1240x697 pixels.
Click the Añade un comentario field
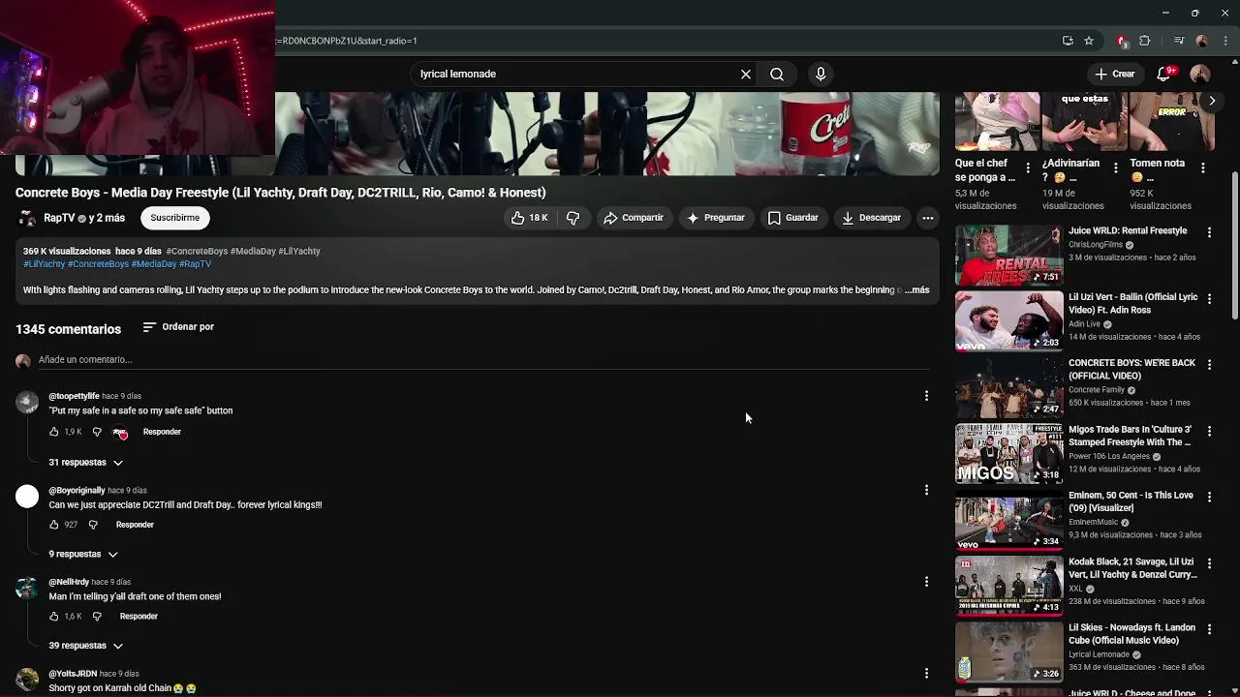coord(483,359)
